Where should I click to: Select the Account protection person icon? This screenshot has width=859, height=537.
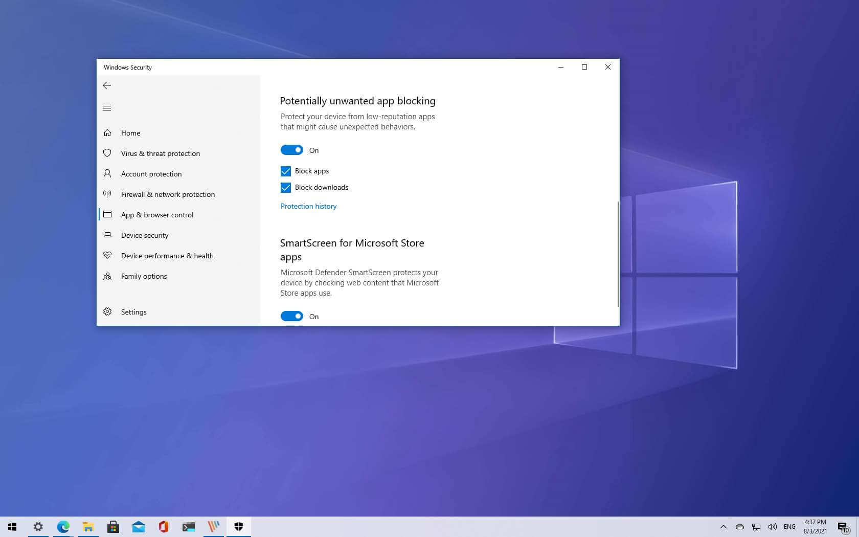pos(107,174)
